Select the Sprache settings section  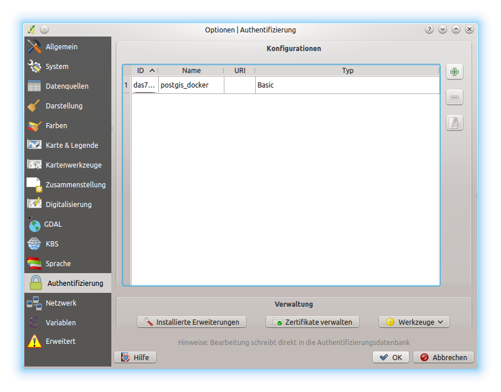point(58,263)
